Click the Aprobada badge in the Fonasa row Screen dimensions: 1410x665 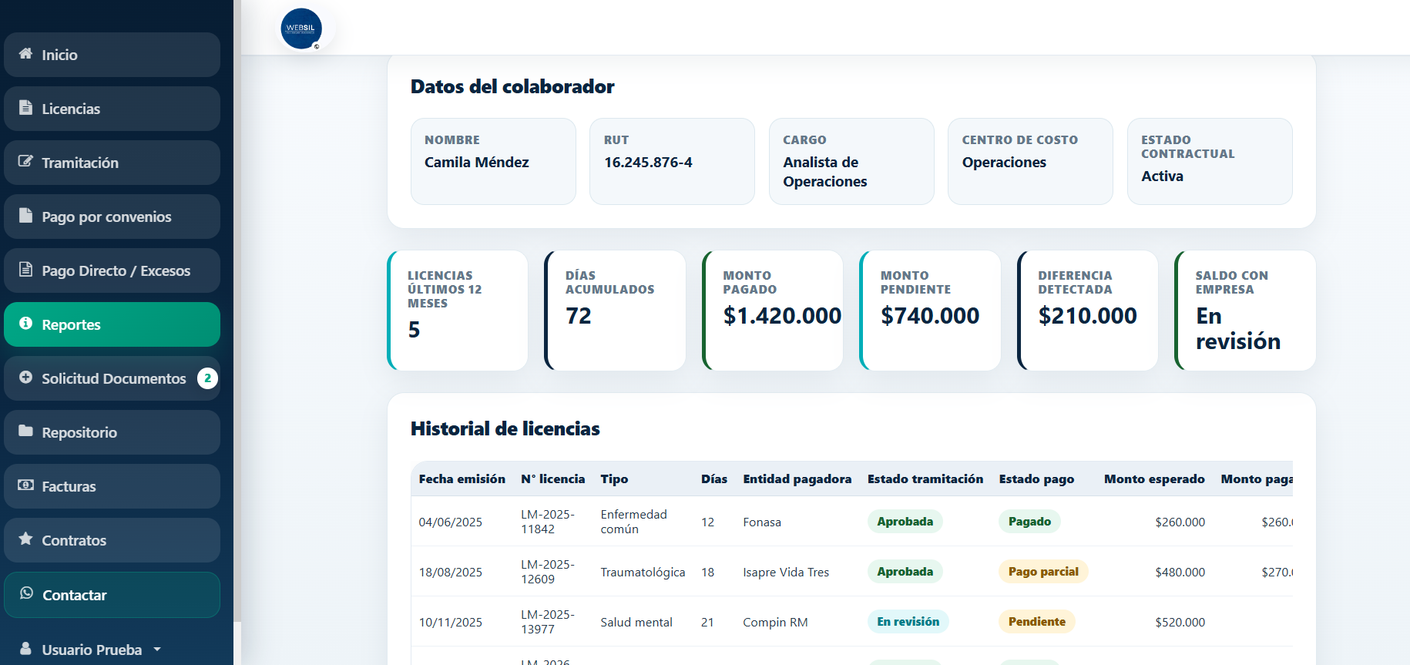click(905, 522)
